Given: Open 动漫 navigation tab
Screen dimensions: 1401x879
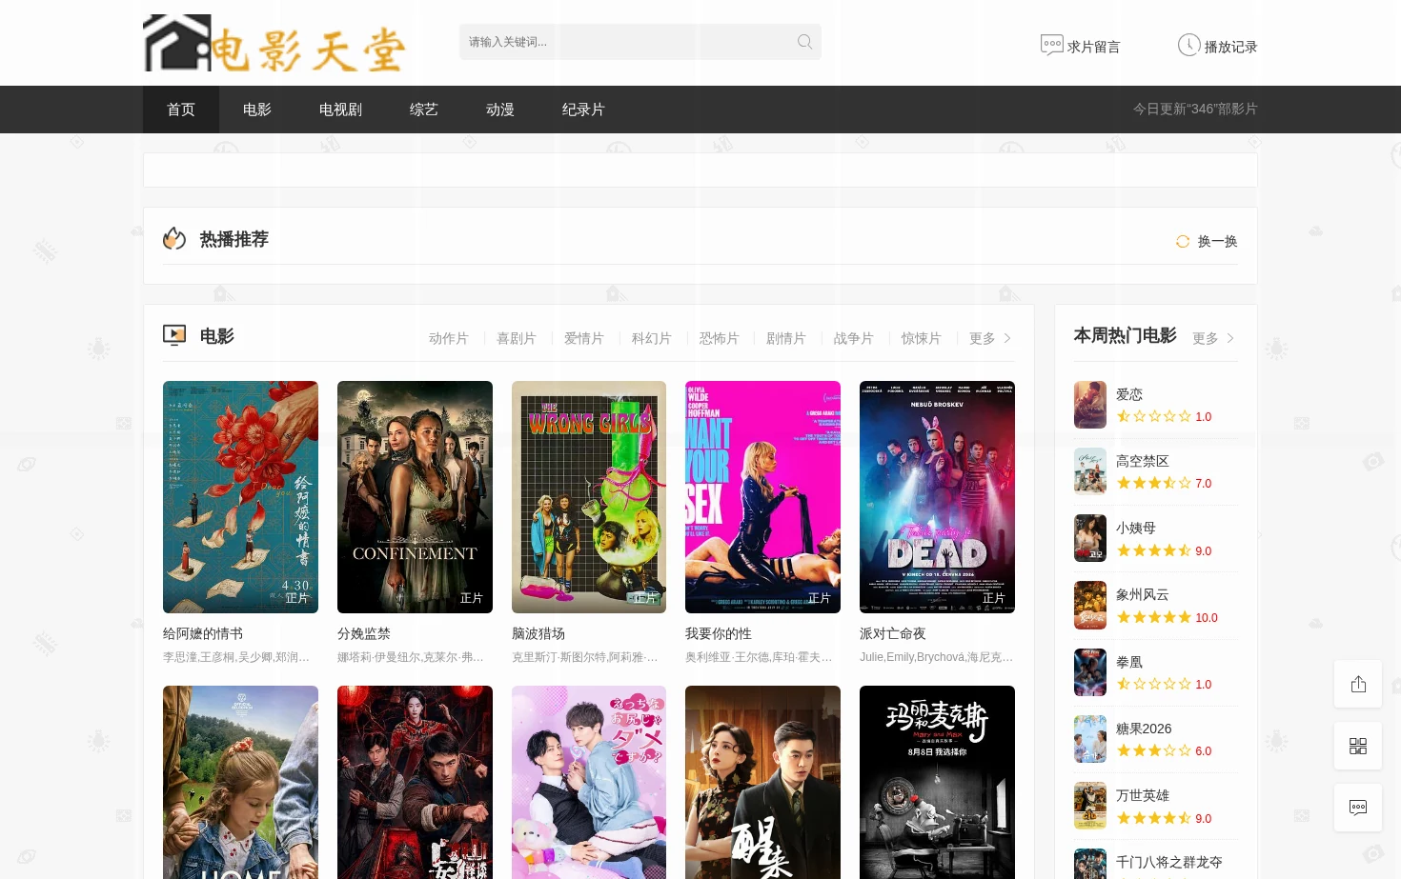Looking at the screenshot, I should (x=500, y=110).
